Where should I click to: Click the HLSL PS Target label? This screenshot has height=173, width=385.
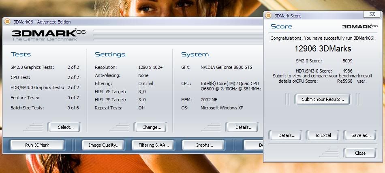tap(111, 100)
